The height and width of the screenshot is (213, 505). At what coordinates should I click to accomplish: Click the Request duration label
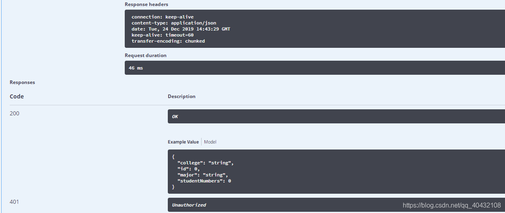(x=145, y=55)
